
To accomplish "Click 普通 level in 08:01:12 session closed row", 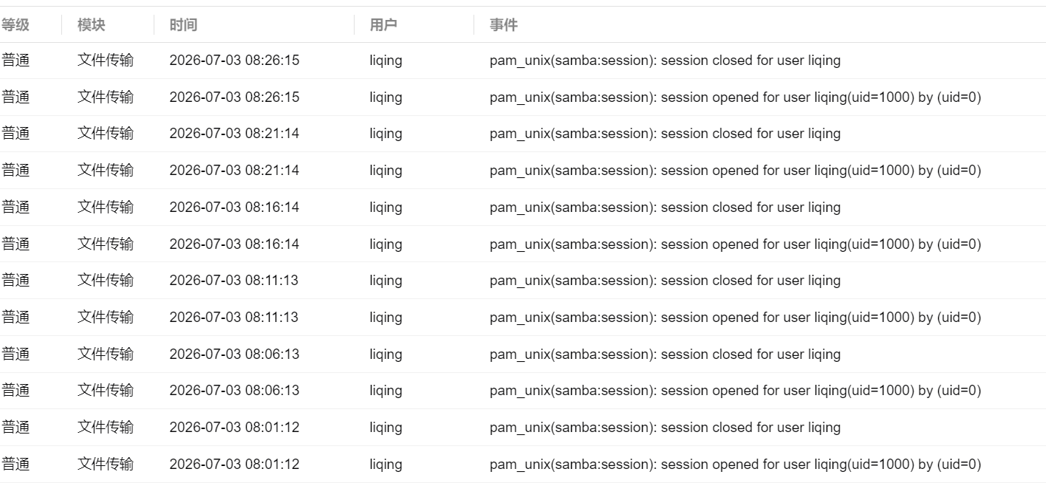I will pos(16,427).
